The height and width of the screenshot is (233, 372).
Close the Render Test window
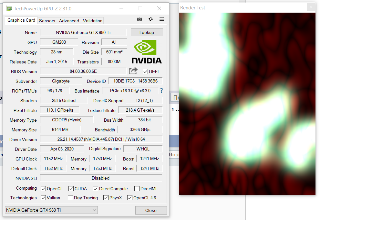pos(311,7)
